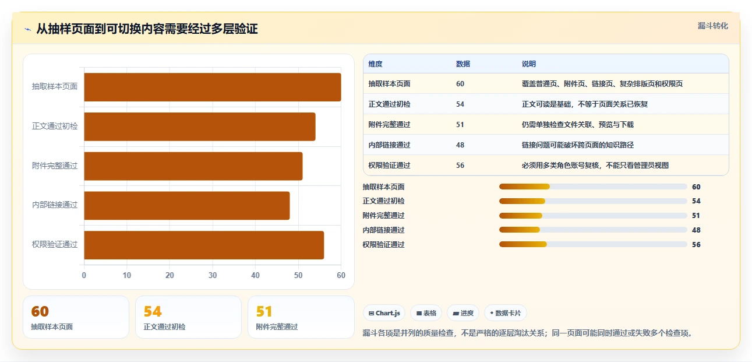Image resolution: width=752 pixels, height=362 pixels.
Task: Click the chart's 权限验证通过 axis label
Action: coord(55,244)
